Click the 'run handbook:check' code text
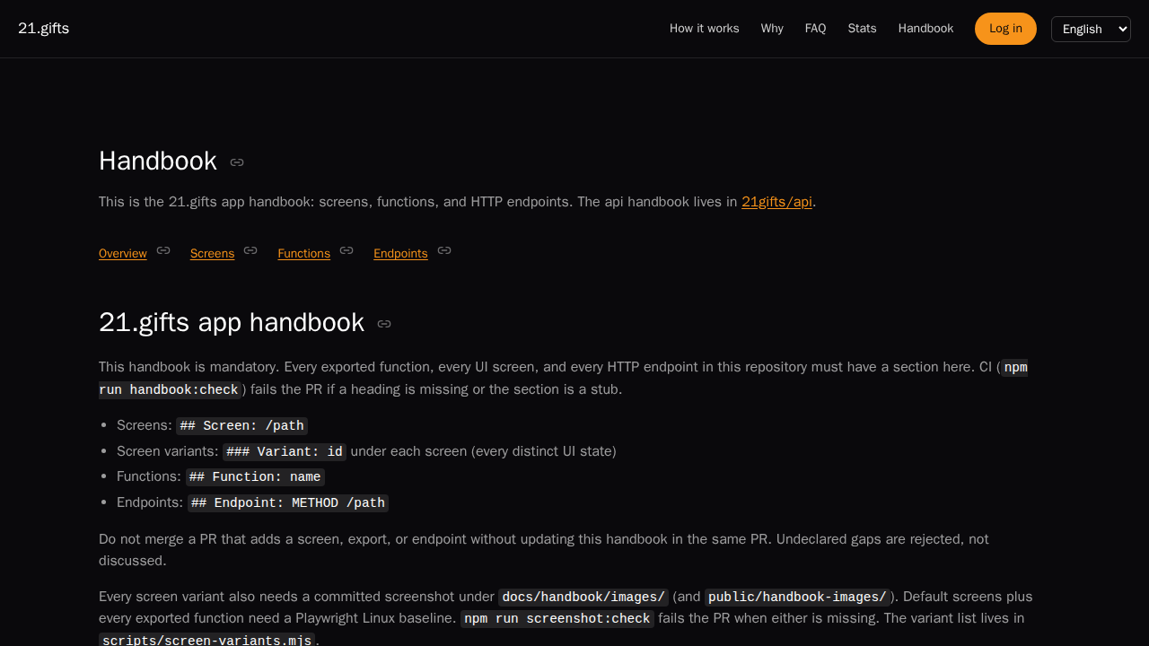The image size is (1149, 646). pyautogui.click(x=171, y=389)
